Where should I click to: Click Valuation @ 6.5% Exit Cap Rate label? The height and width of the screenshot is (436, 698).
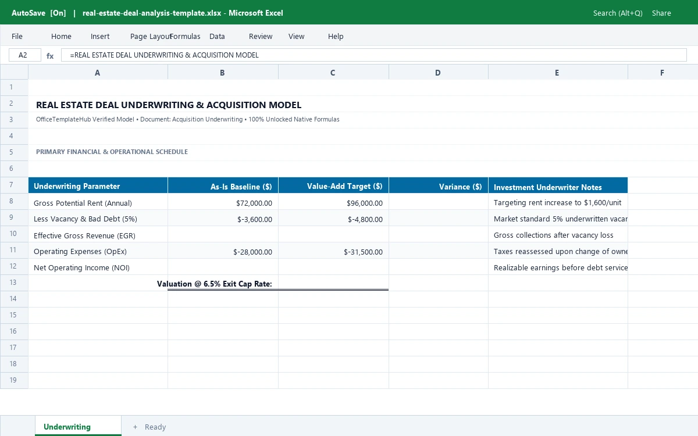pos(215,284)
